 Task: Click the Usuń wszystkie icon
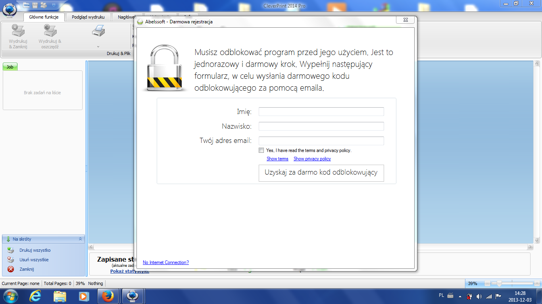pos(11,260)
